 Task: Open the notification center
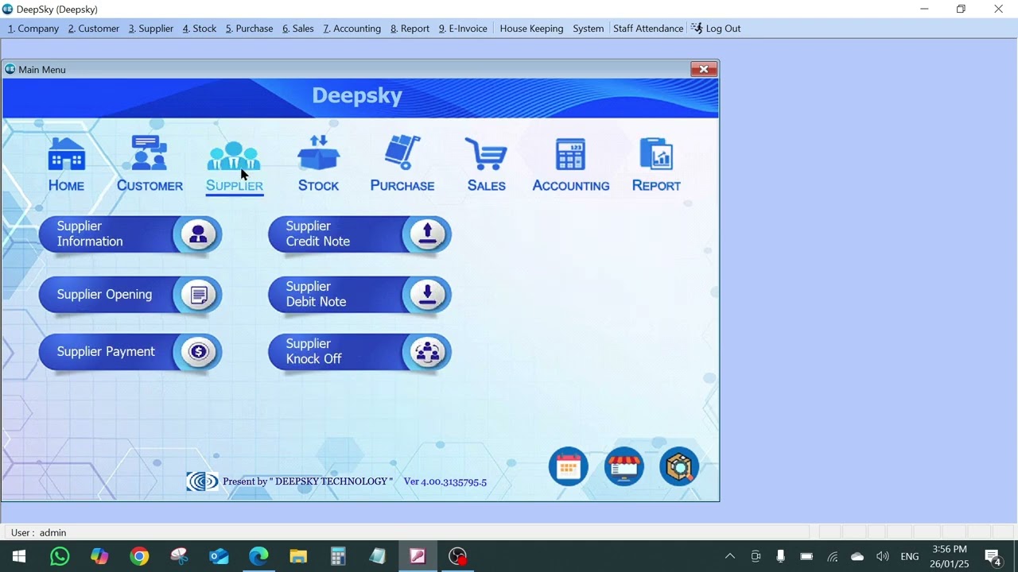tap(993, 556)
